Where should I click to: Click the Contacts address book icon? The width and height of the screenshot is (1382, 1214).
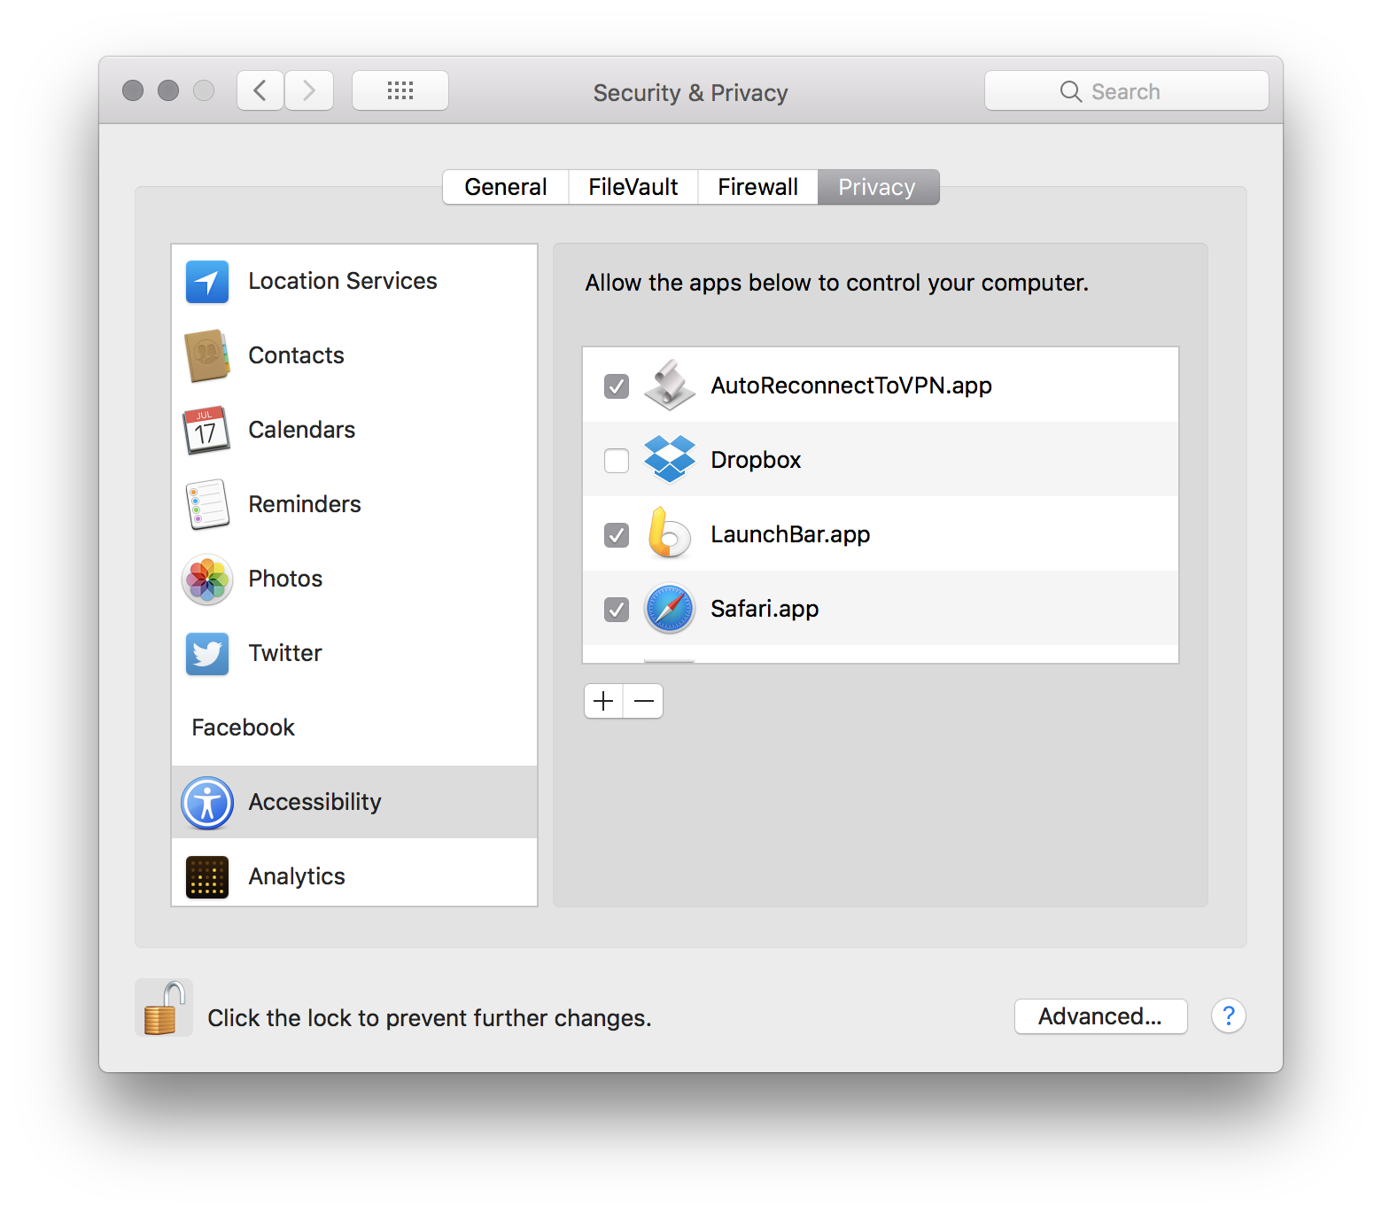tap(207, 356)
